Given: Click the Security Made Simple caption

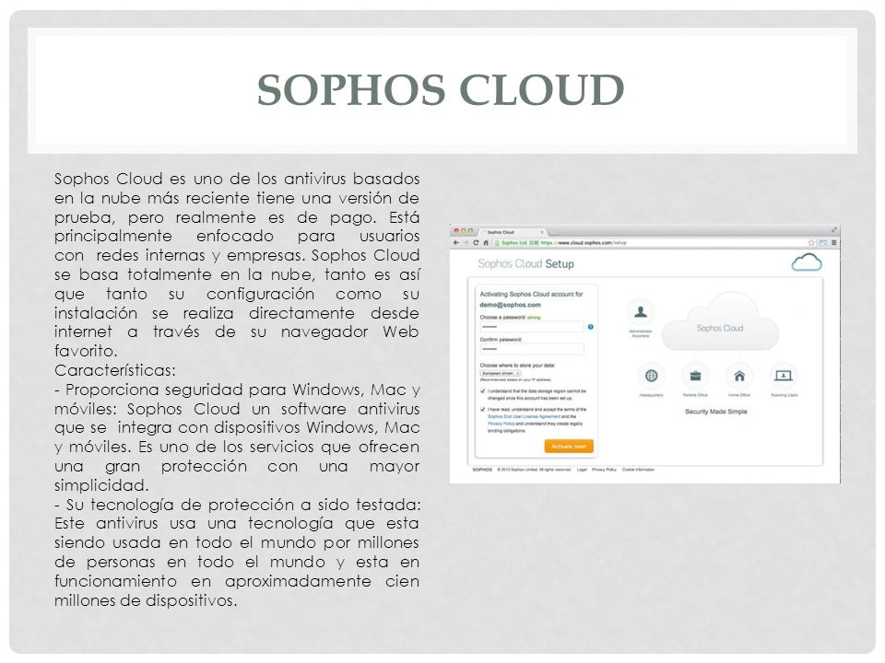Looking at the screenshot, I should coord(715,412).
